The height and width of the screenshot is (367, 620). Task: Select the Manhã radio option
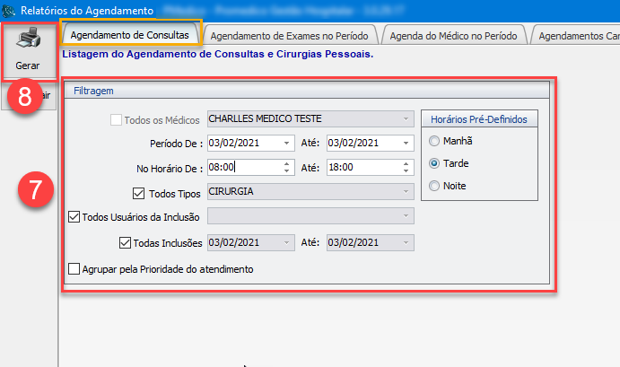[x=435, y=141]
